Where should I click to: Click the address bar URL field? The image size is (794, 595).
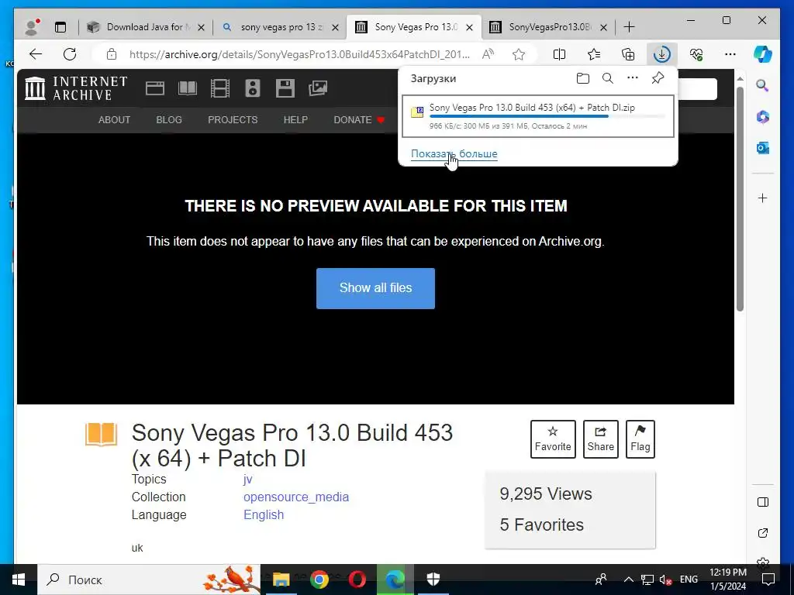pyautogui.click(x=299, y=54)
